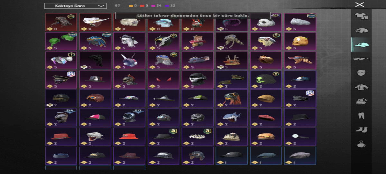Viewport: 386px width, 174px height.
Task: Open the pants category icon
Action: coord(361,115)
